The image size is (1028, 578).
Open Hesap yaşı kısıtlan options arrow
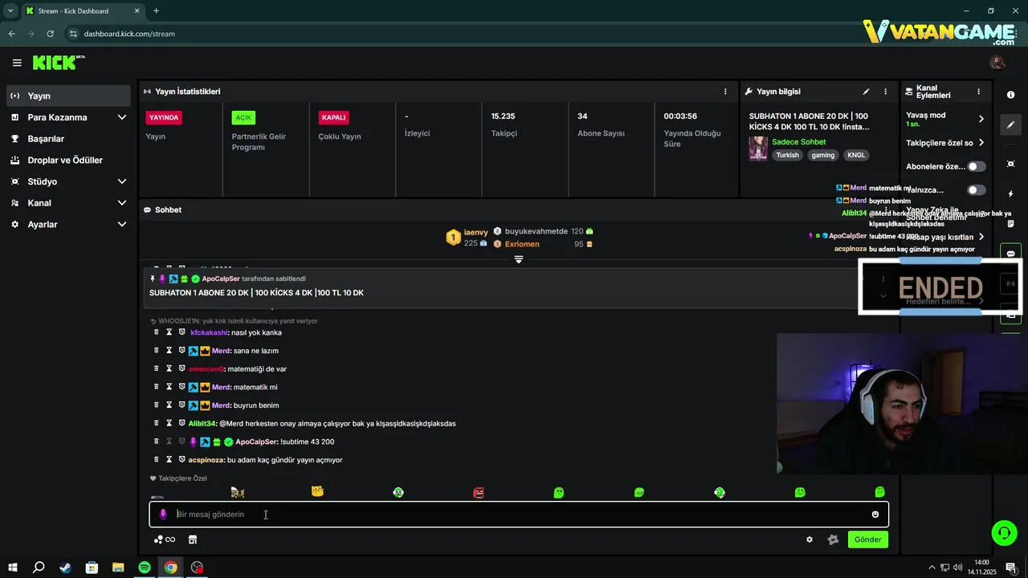pyautogui.click(x=981, y=237)
